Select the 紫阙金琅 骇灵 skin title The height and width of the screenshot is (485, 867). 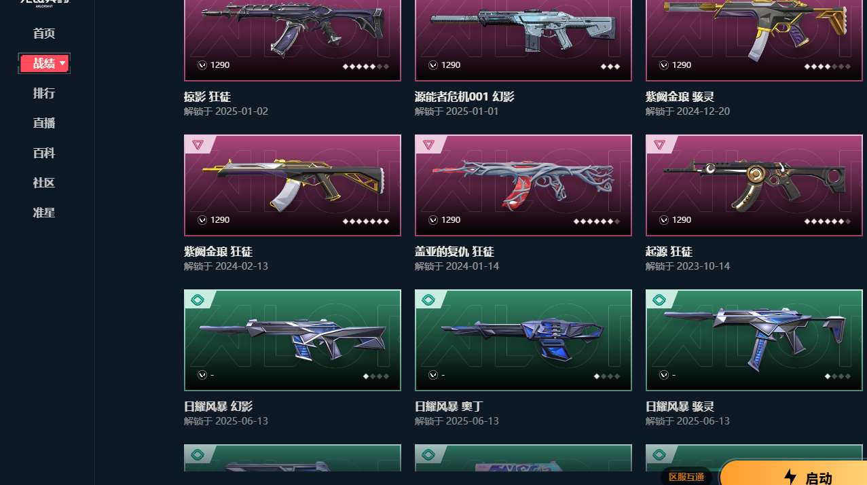click(680, 97)
